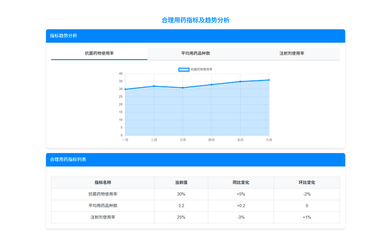Click the 五月 data point on chart
Viewport: 390px width, 250px height.
pyautogui.click(x=240, y=81)
